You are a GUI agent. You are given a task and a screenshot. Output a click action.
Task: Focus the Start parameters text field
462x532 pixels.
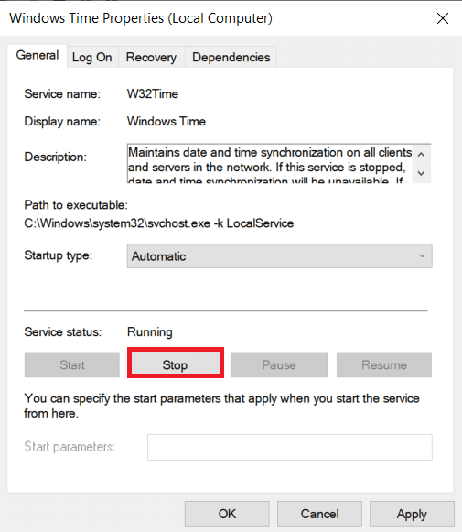[289, 447]
